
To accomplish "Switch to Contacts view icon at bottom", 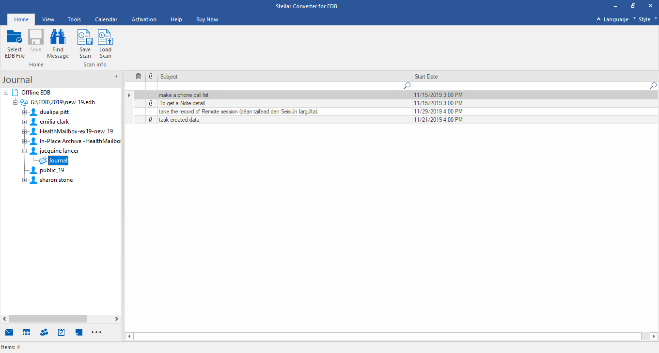I will tap(44, 332).
